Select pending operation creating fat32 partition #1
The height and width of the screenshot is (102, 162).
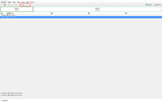(11, 93)
